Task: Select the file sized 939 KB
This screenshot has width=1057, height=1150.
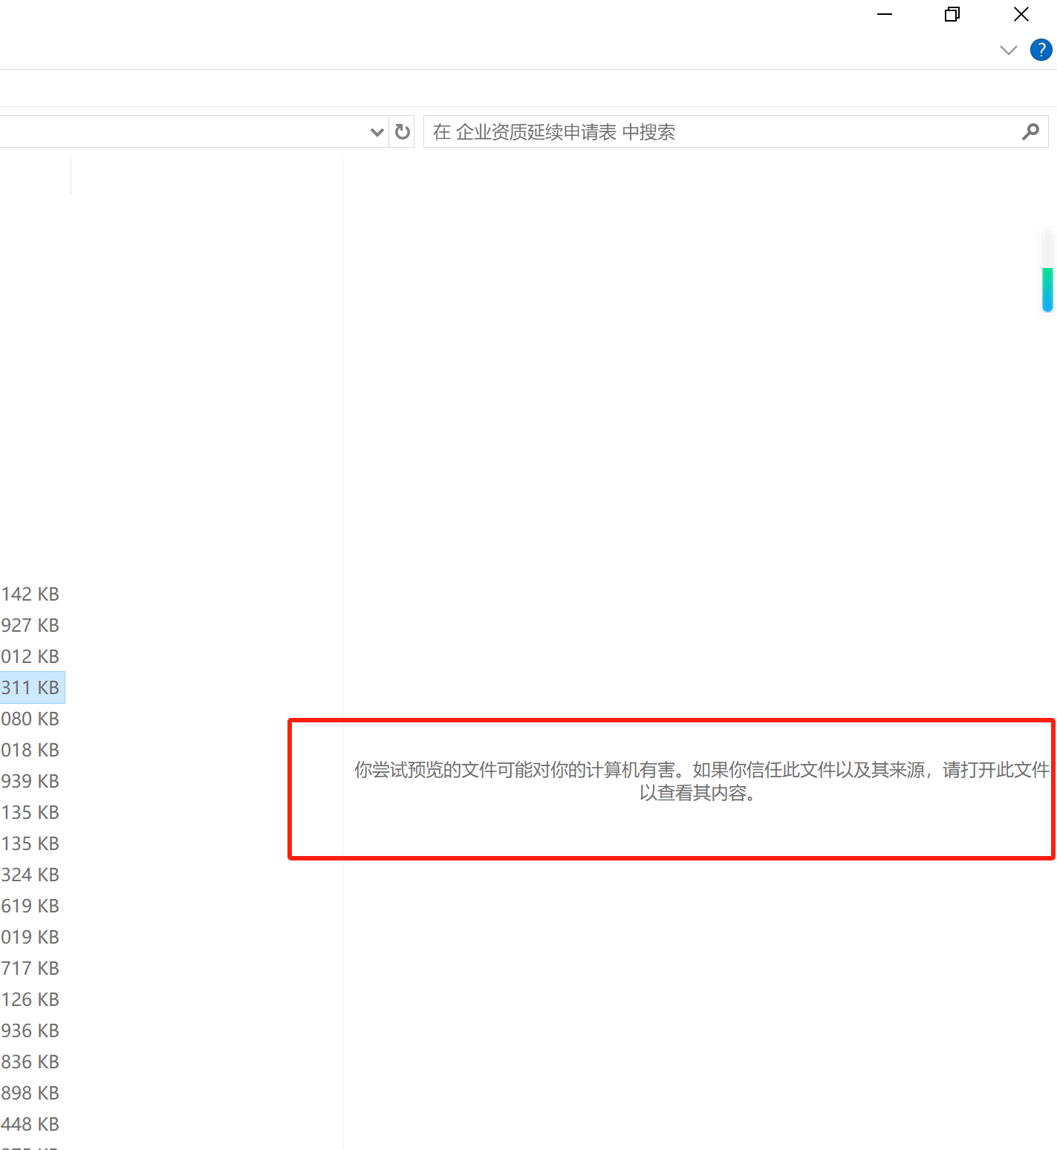Action: (30, 781)
